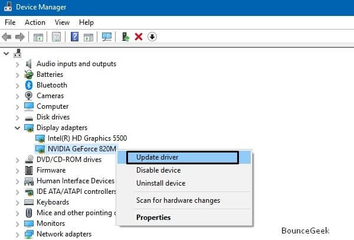Click the Forward arrow toolbar icon
Screen dimensions: 354x240
[20, 37]
